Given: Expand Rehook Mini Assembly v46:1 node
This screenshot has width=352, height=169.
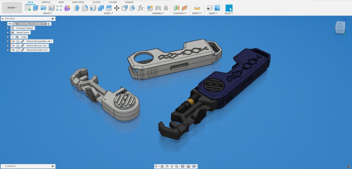Looking at the screenshot, I should click(x=8, y=41).
